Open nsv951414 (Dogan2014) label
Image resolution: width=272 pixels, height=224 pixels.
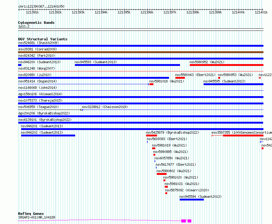[x=38, y=81]
